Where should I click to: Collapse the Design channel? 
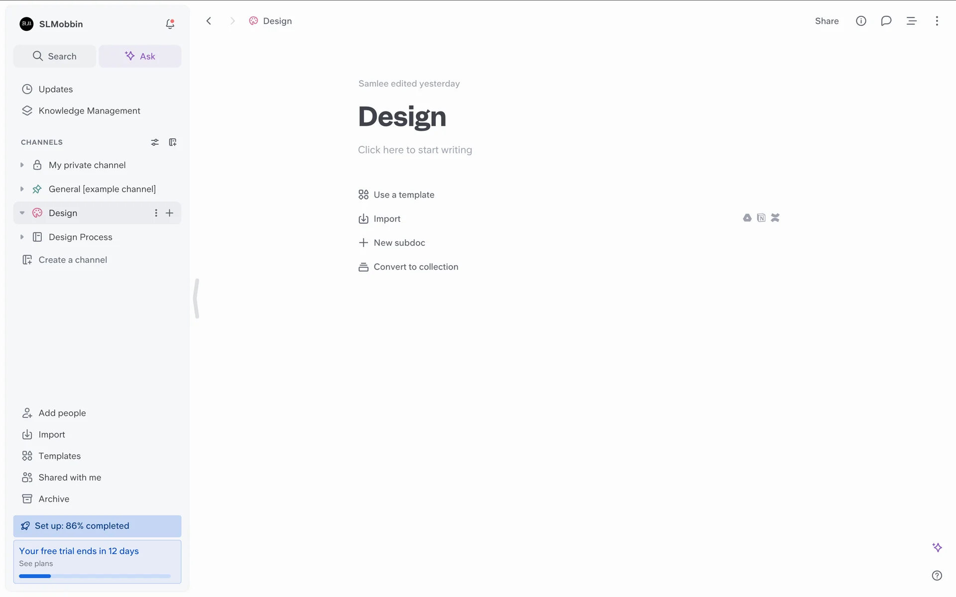coord(22,213)
